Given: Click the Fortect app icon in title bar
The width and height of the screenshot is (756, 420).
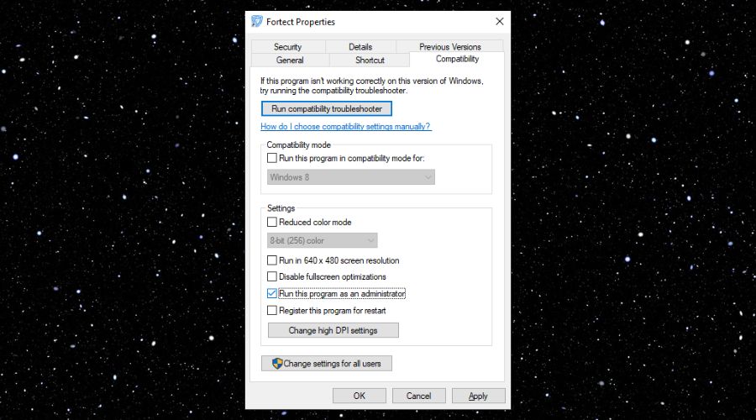Looking at the screenshot, I should tap(257, 21).
